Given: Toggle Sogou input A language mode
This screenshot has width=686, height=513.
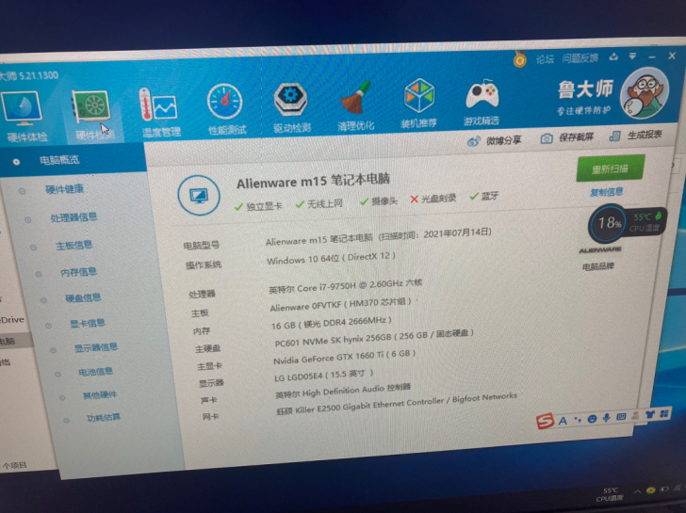Looking at the screenshot, I should [563, 421].
